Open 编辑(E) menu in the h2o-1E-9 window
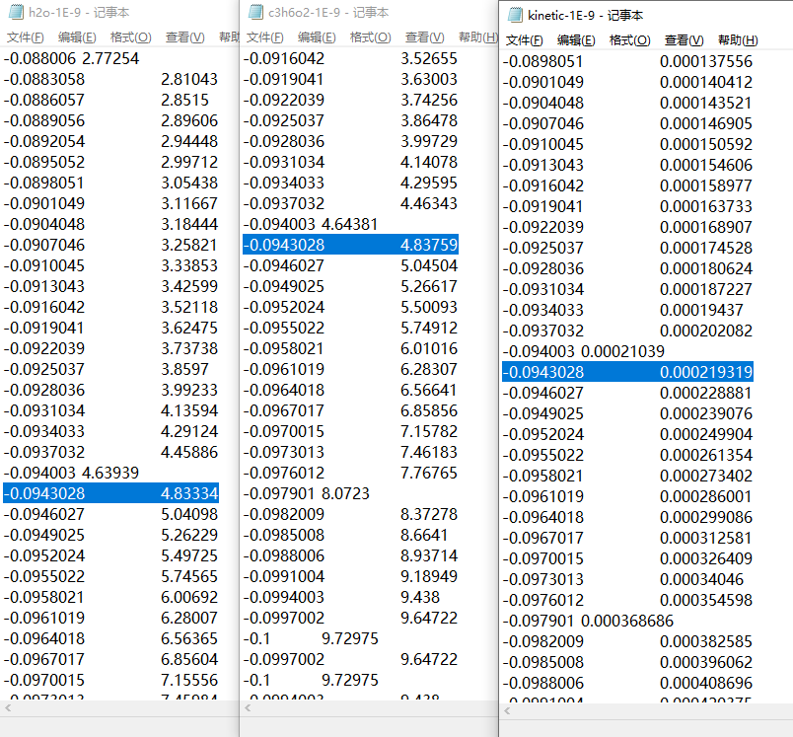The width and height of the screenshot is (793, 737). 77,37
